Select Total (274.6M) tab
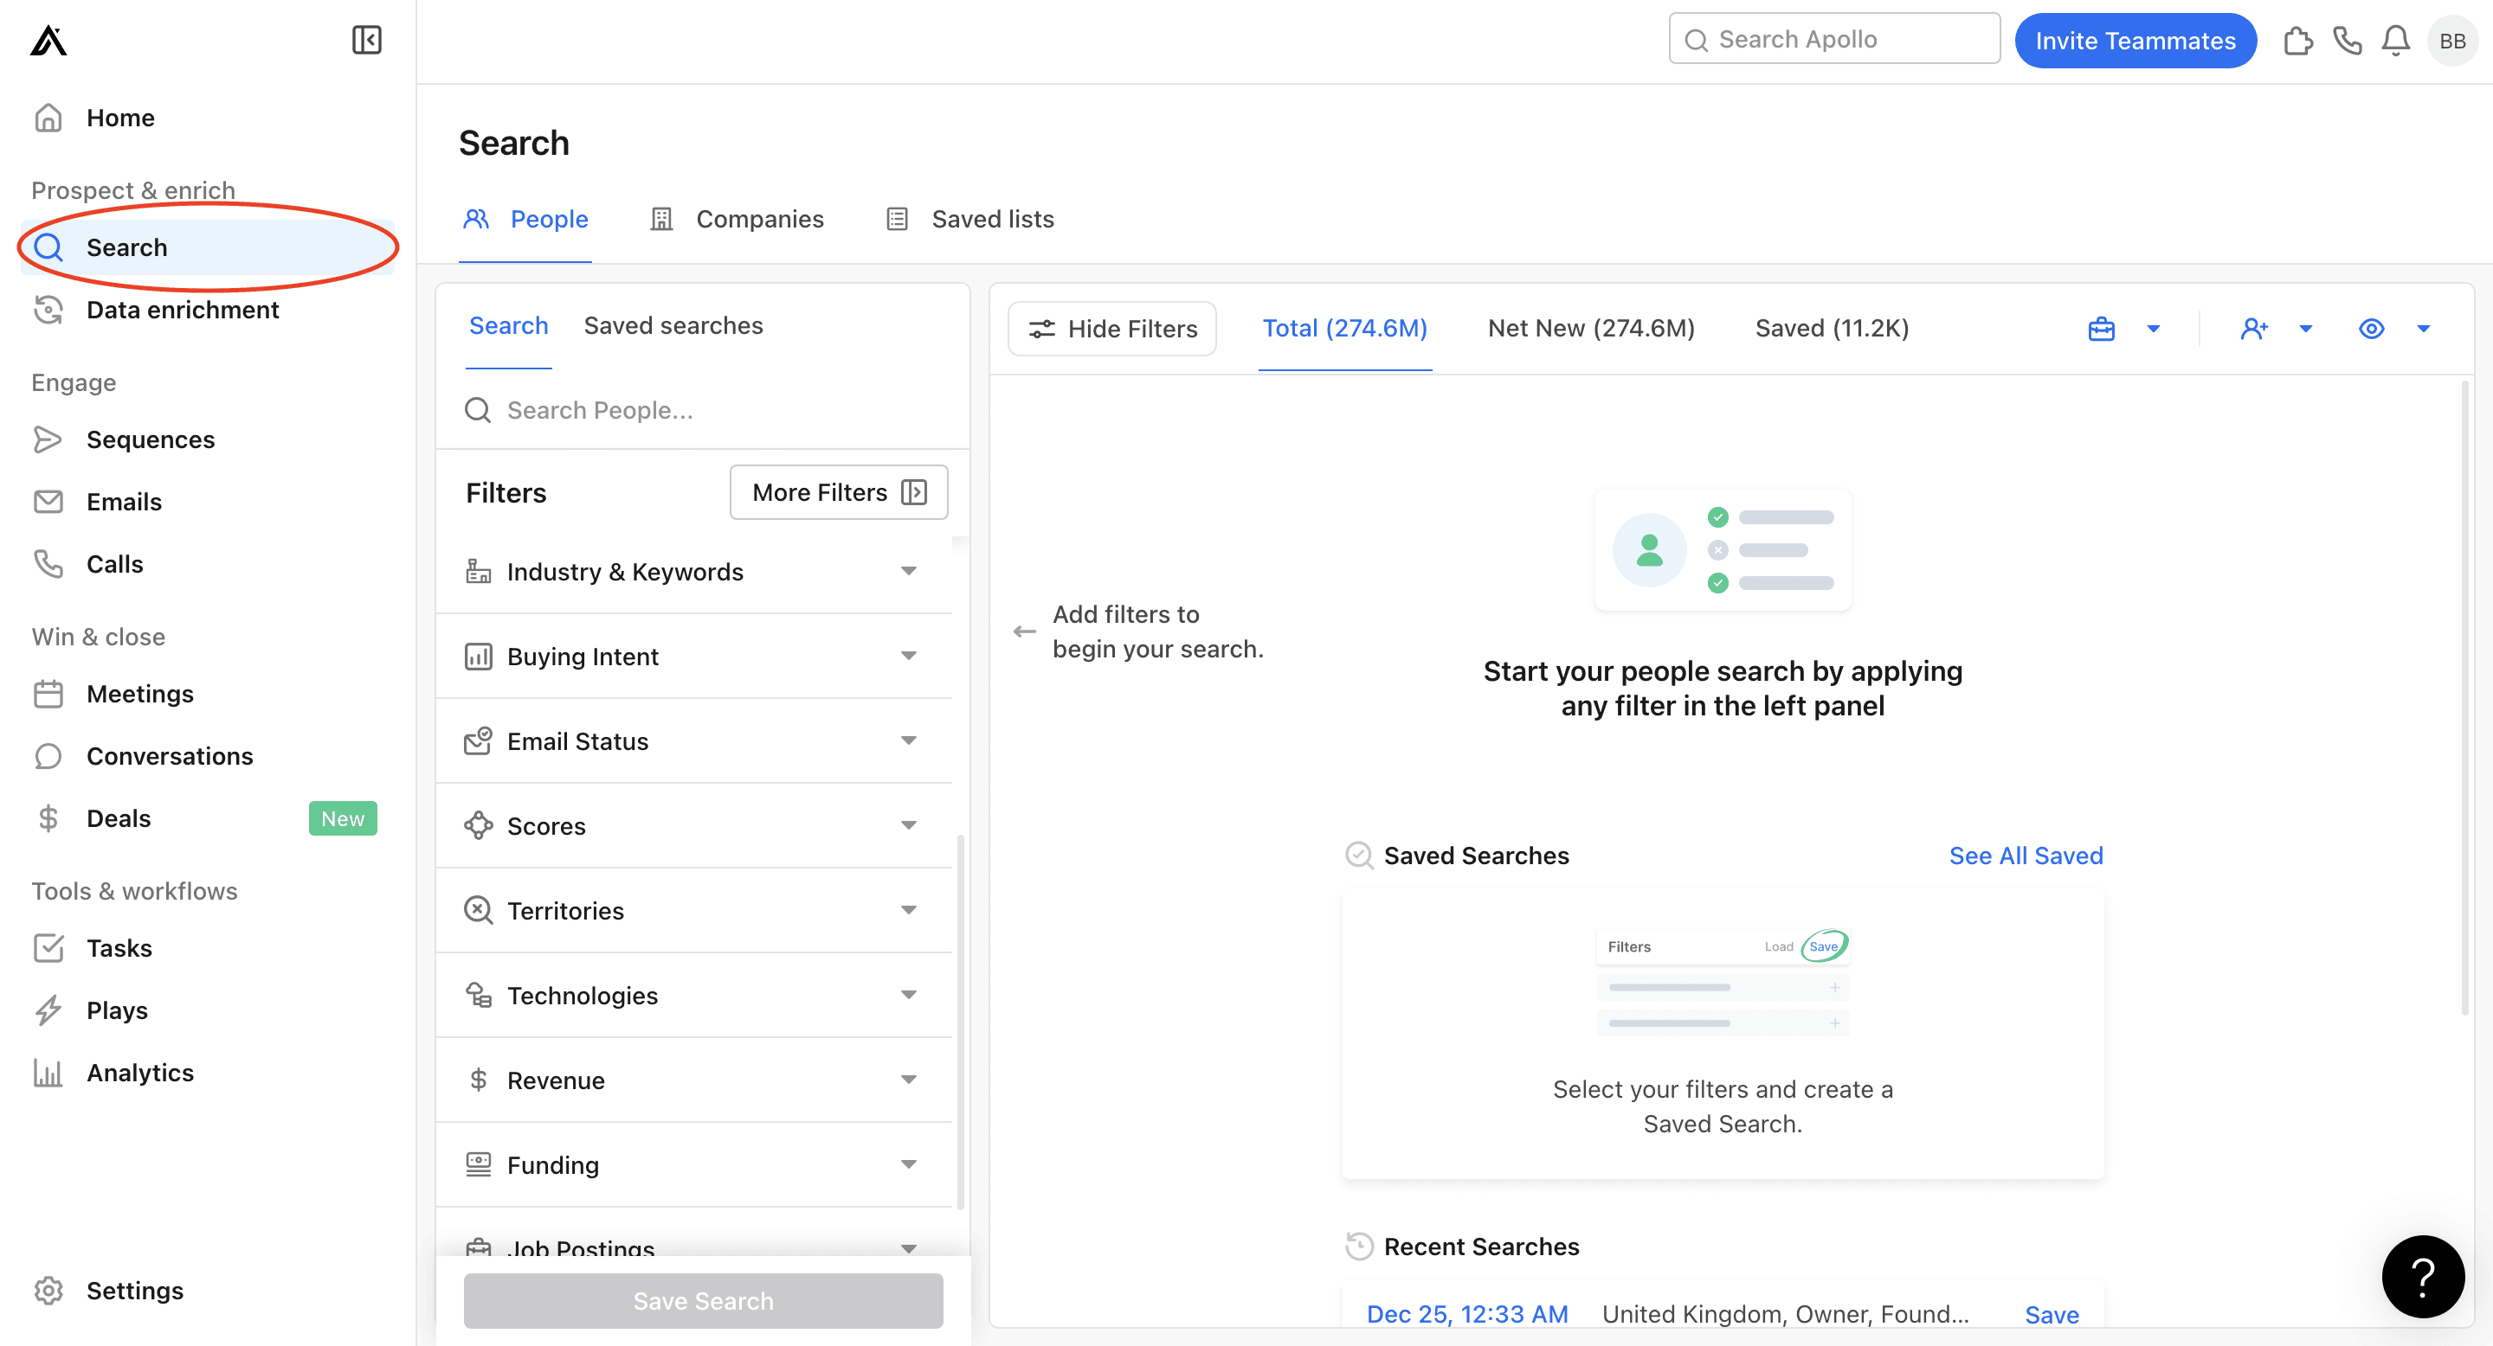This screenshot has height=1346, width=2493. [1344, 329]
